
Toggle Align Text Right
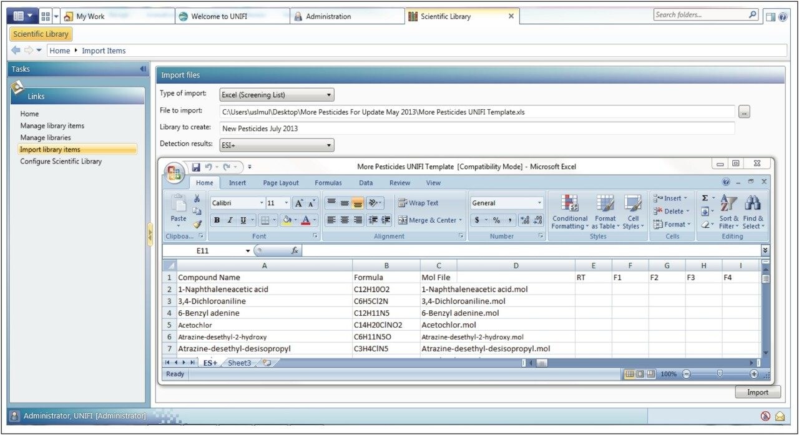click(358, 220)
